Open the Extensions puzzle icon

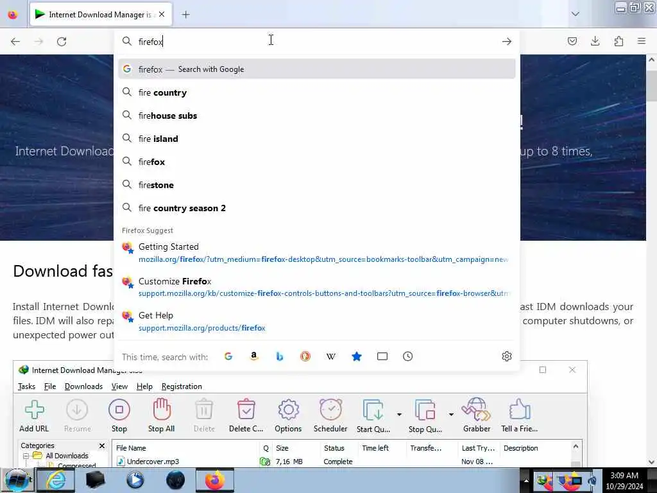click(x=619, y=41)
